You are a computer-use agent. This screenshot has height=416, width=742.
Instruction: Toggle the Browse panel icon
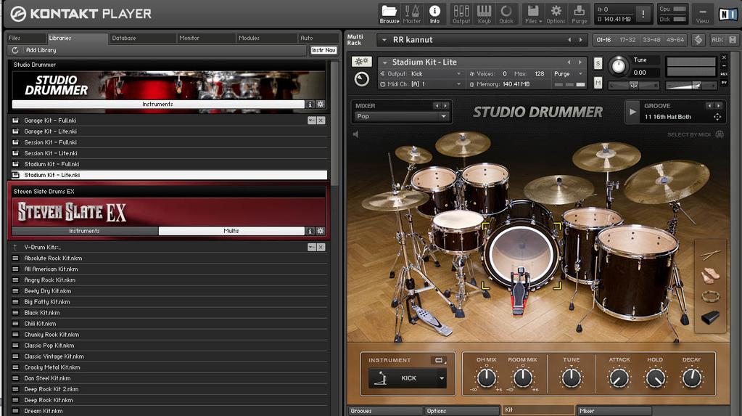click(389, 14)
